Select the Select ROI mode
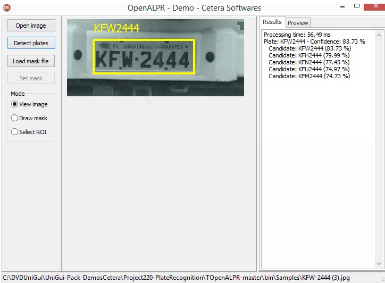The image size is (385, 283). 29,132
